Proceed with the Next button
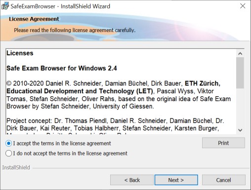This screenshot has height=190, width=251. (176, 180)
